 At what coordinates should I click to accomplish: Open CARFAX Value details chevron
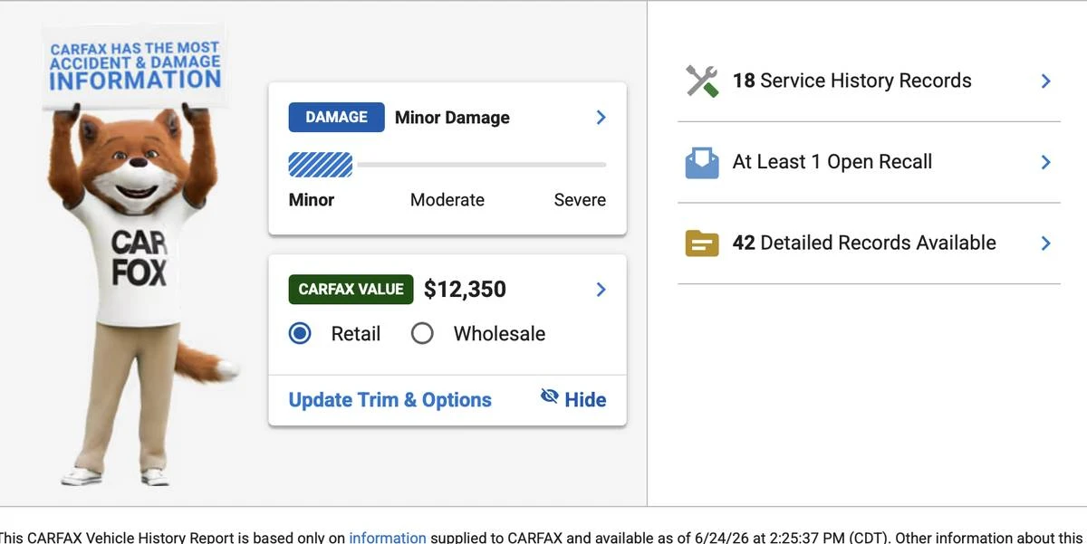click(x=601, y=290)
